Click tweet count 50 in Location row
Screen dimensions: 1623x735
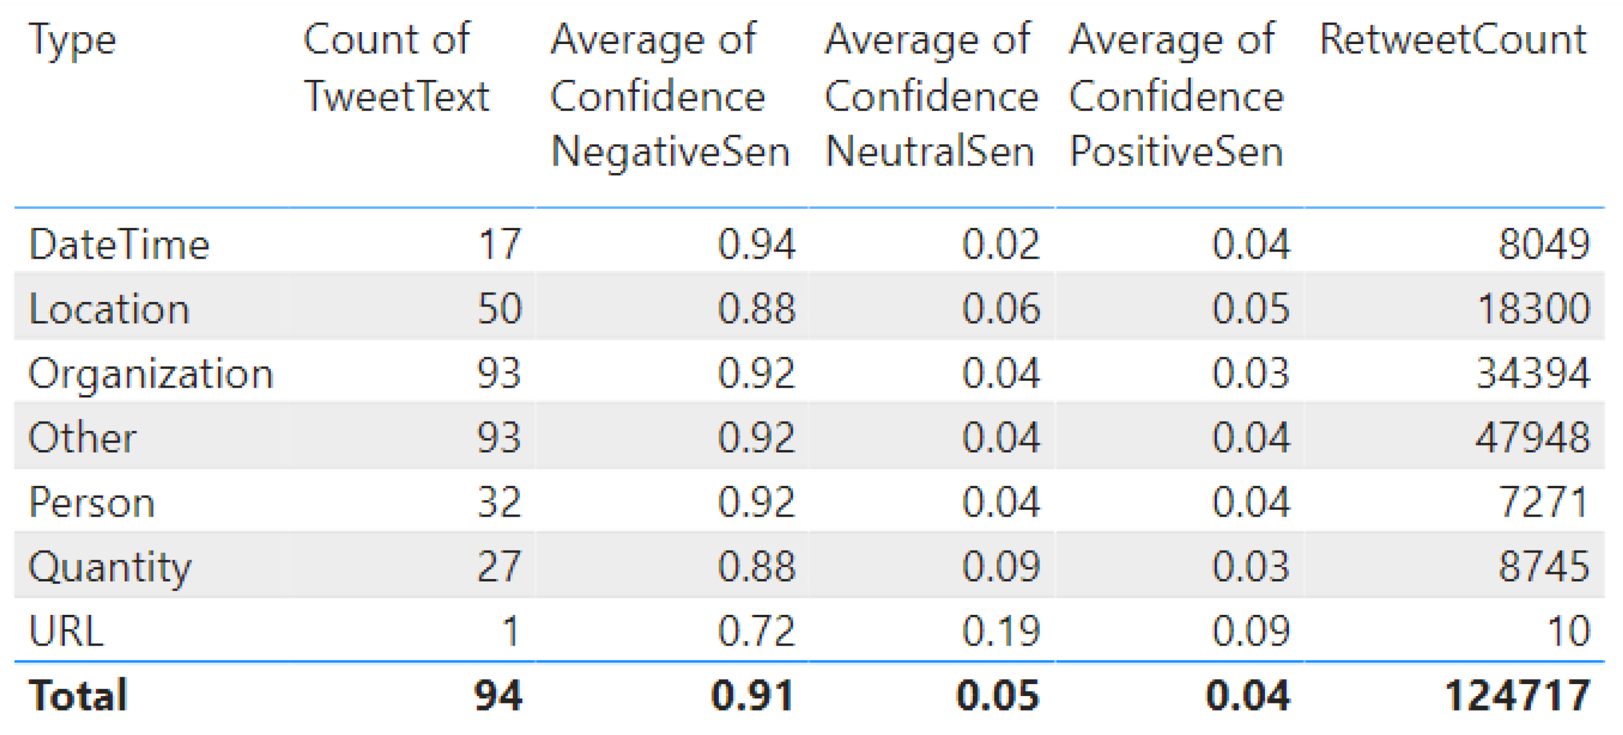pyautogui.click(x=500, y=309)
